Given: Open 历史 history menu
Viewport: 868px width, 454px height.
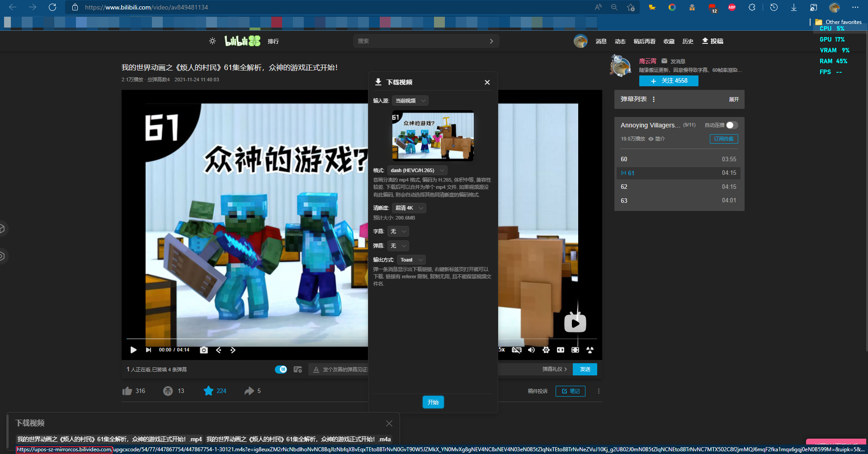Looking at the screenshot, I should (x=688, y=41).
